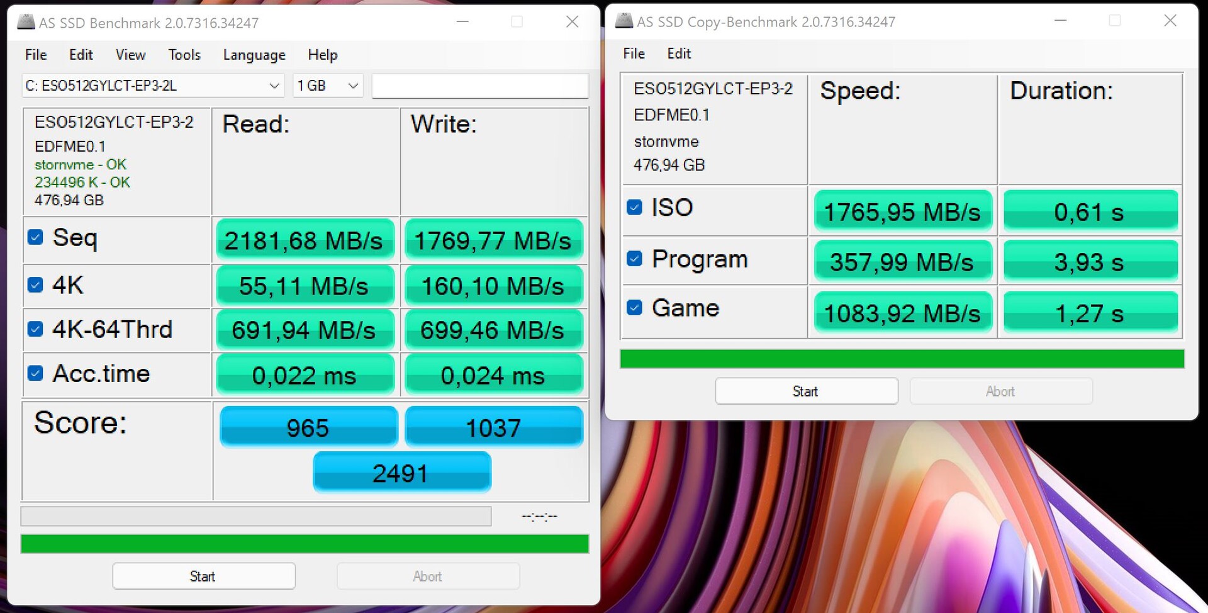Close the AS SSD Benchmark window
Viewport: 1208px width, 613px height.
(x=572, y=22)
